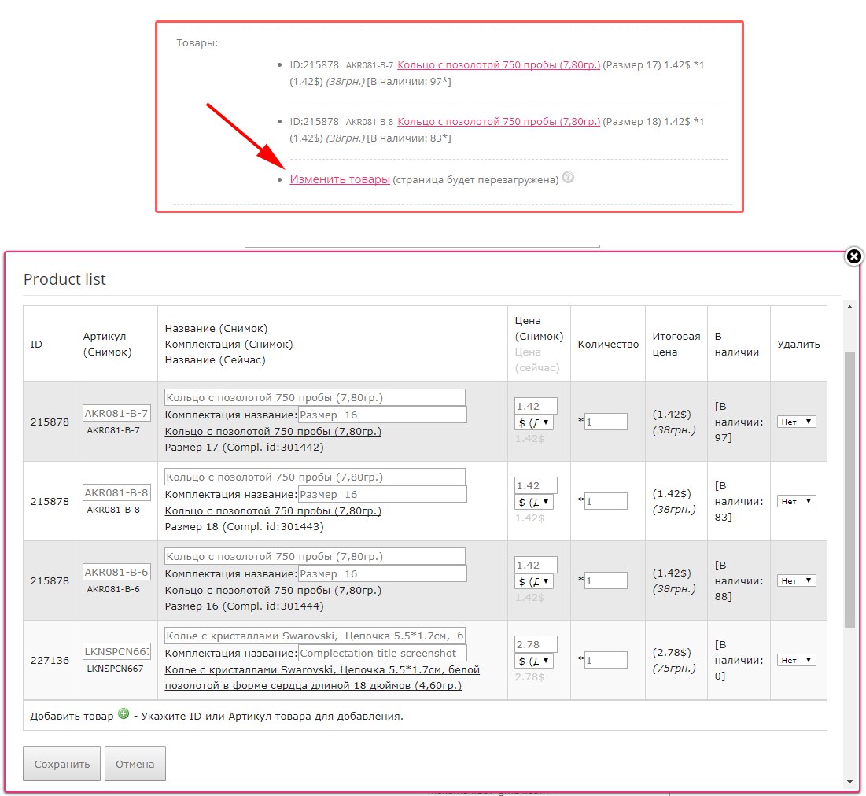Click price field showing 2.78

point(536,644)
